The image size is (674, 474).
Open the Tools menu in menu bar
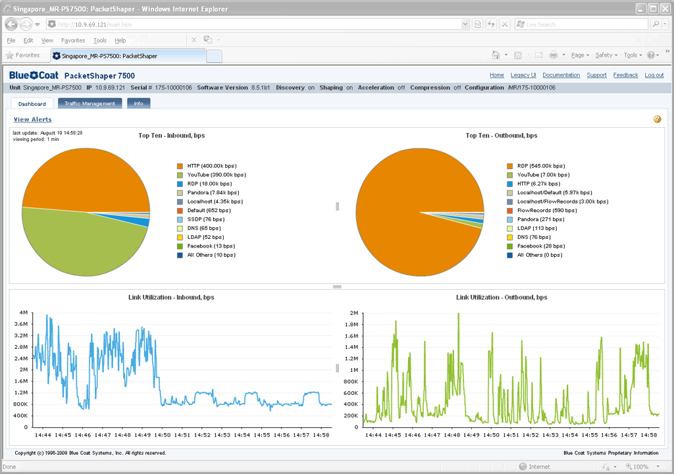tap(100, 40)
